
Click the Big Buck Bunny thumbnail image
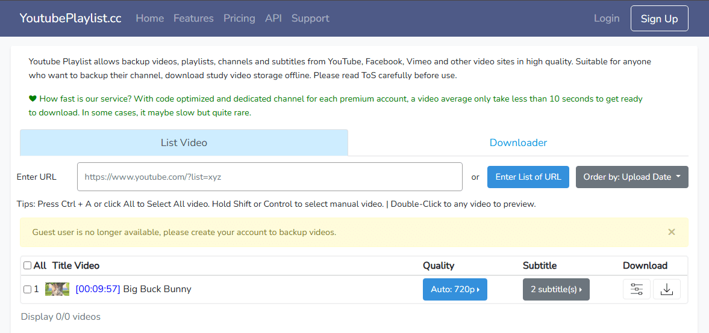pos(57,289)
